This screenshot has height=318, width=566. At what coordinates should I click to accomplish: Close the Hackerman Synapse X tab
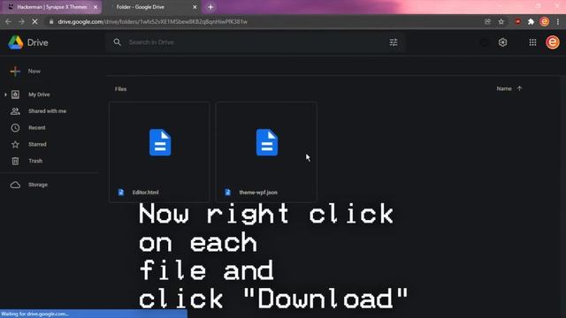(96, 7)
